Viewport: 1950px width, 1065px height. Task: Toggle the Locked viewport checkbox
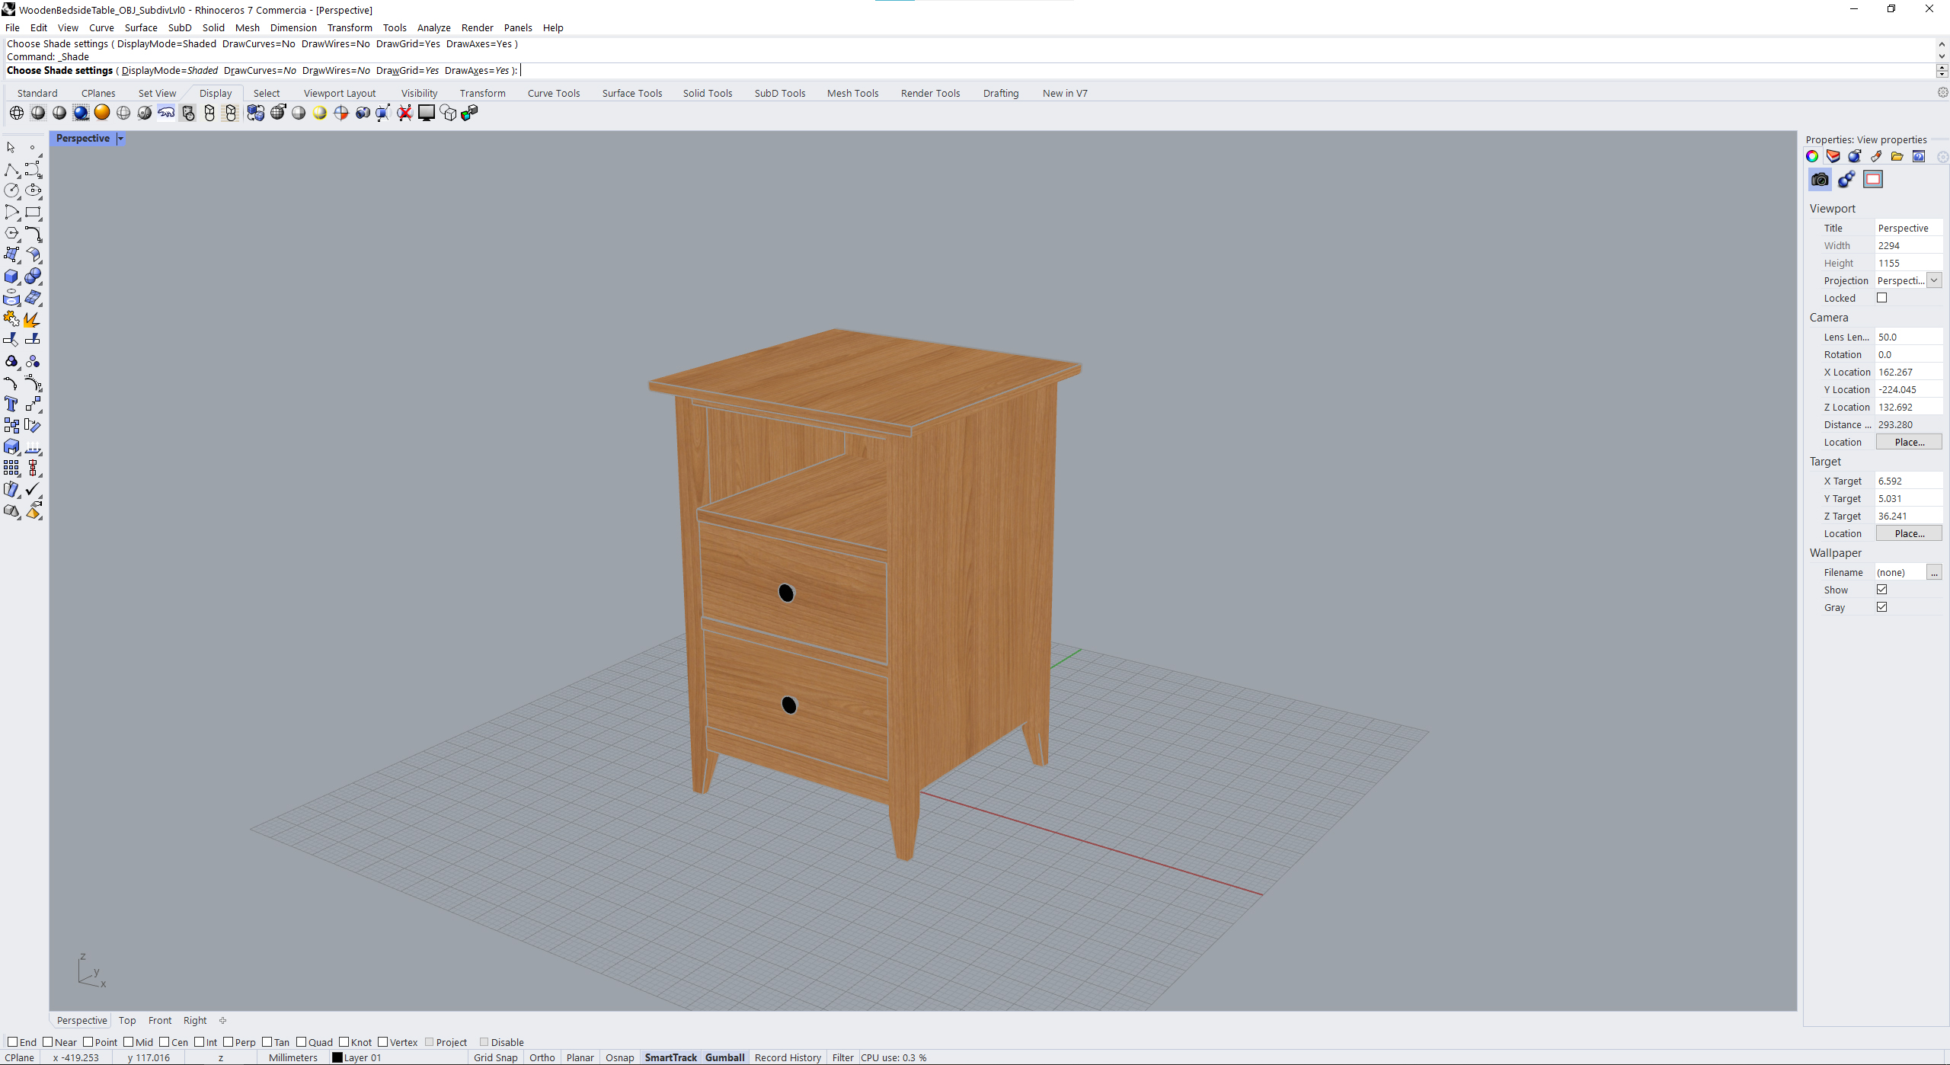coord(1882,298)
